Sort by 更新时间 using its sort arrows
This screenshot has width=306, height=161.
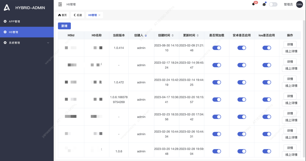tap(198, 35)
